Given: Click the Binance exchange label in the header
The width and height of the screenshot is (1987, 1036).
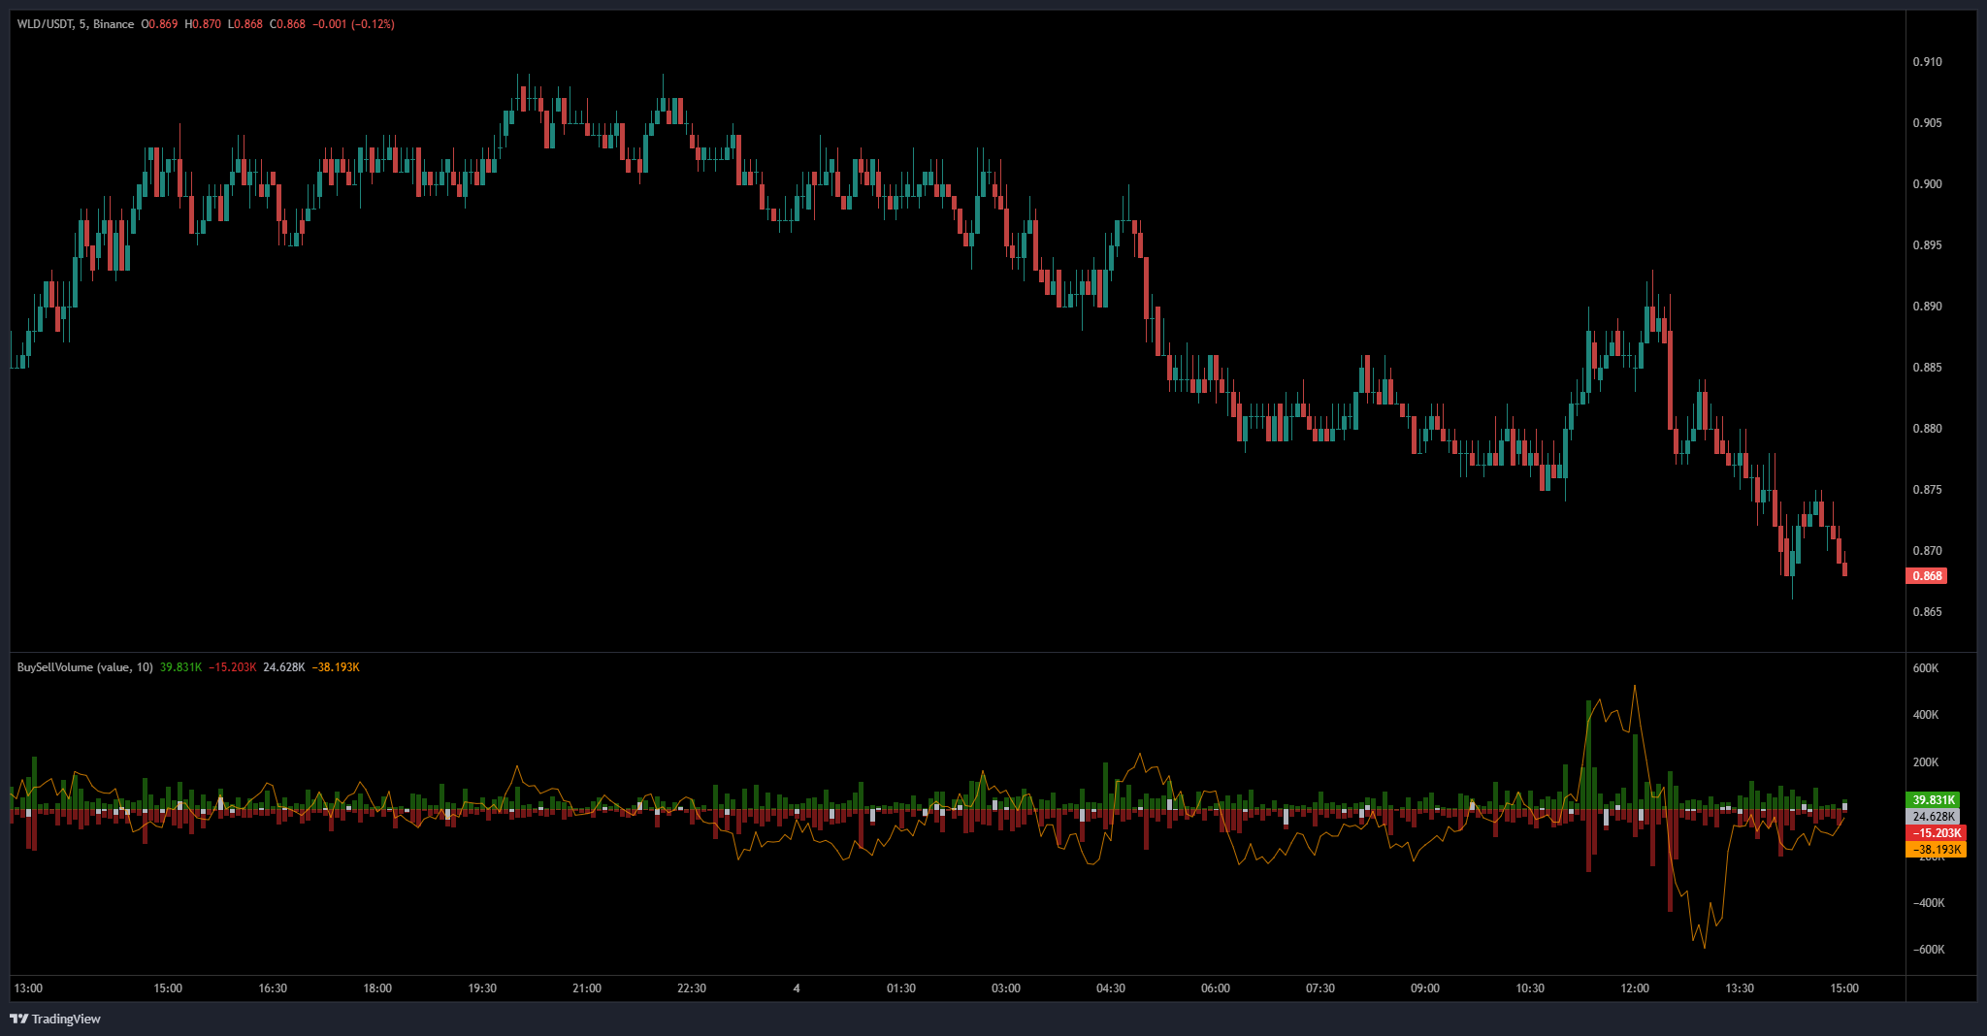Looking at the screenshot, I should point(114,24).
